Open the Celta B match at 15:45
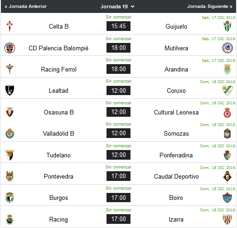This screenshot has width=237, height=228. click(x=118, y=26)
